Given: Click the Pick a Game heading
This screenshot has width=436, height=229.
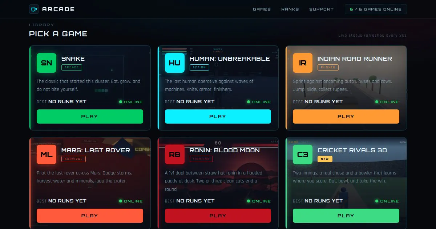Looking at the screenshot, I should pyautogui.click(x=58, y=34).
